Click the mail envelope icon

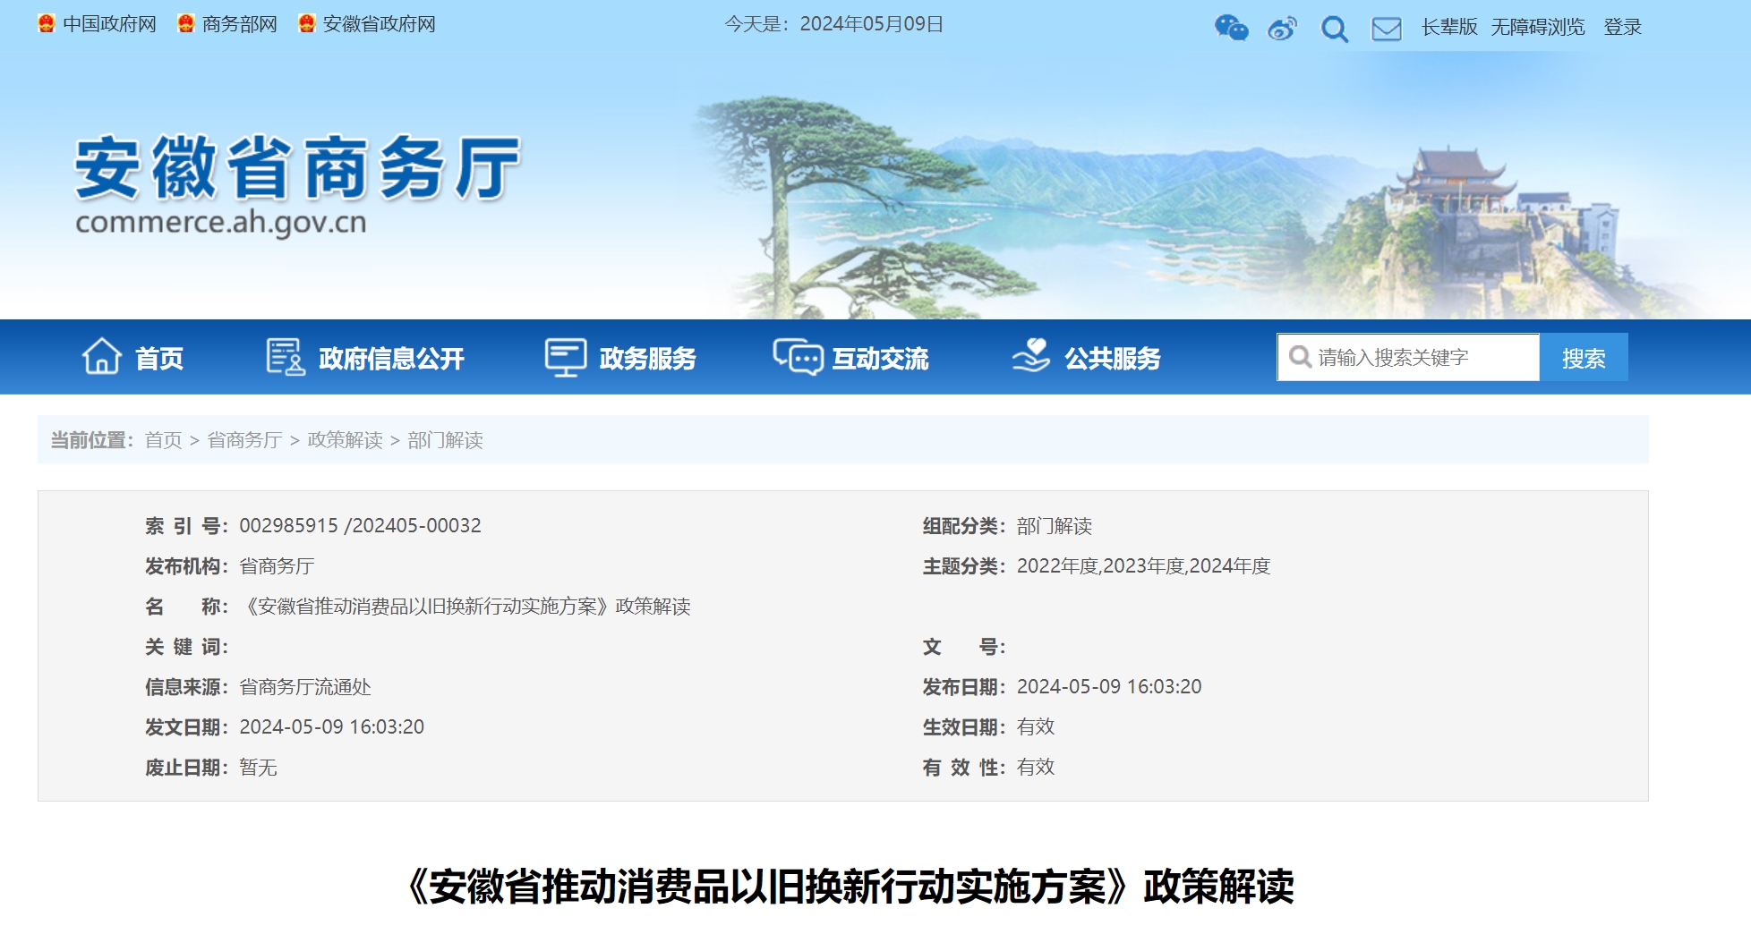tap(1386, 29)
